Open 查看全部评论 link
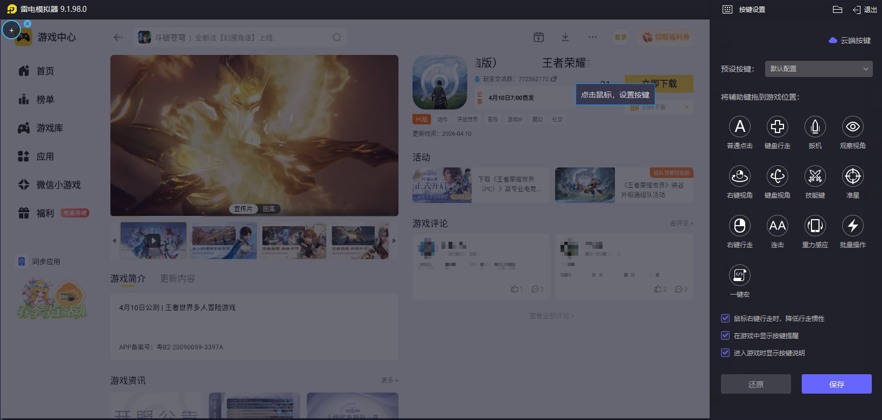Image resolution: width=882 pixels, height=420 pixels. coord(551,316)
